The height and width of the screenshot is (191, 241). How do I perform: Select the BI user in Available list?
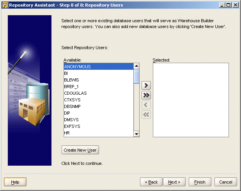(99, 73)
